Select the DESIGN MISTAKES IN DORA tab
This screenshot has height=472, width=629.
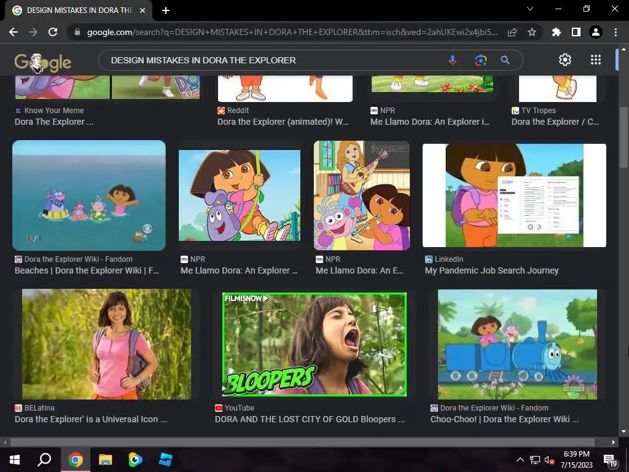tap(79, 10)
